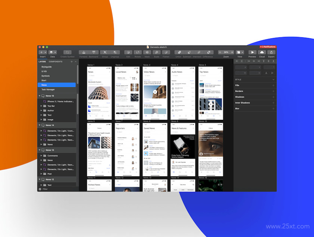314x237 pixels.
Task: Click the Ungroup icon
Action: point(115,52)
